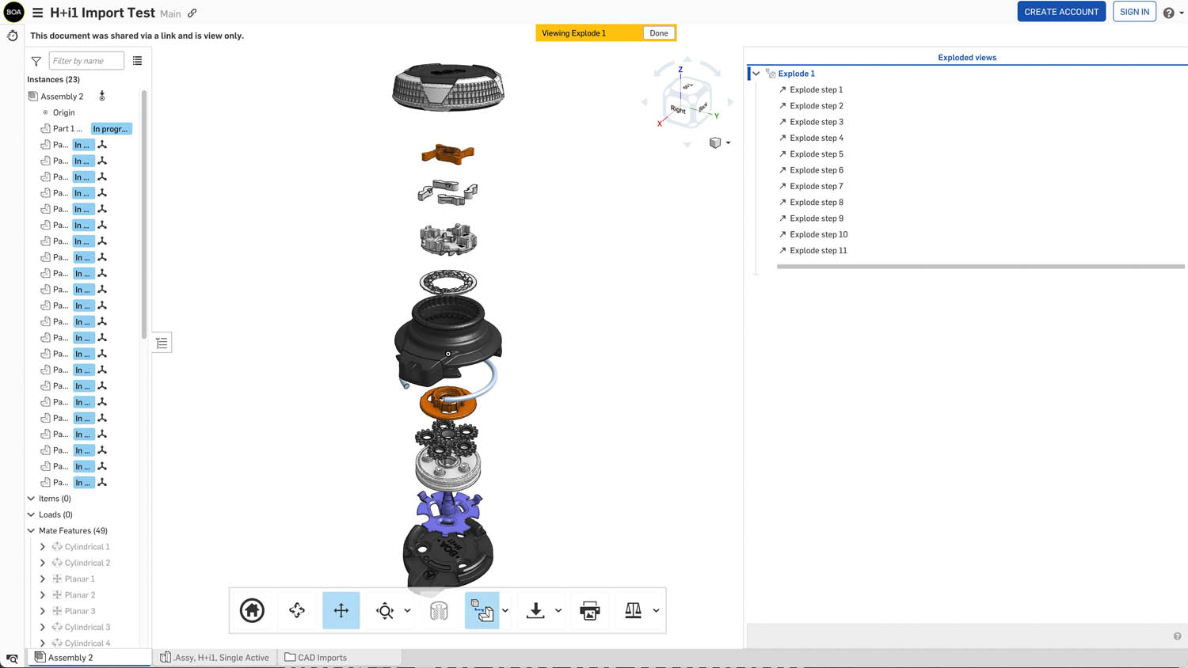This screenshot has height=668, width=1188.
Task: Open the Assy, H+i1, Single Active tab
Action: point(215,658)
